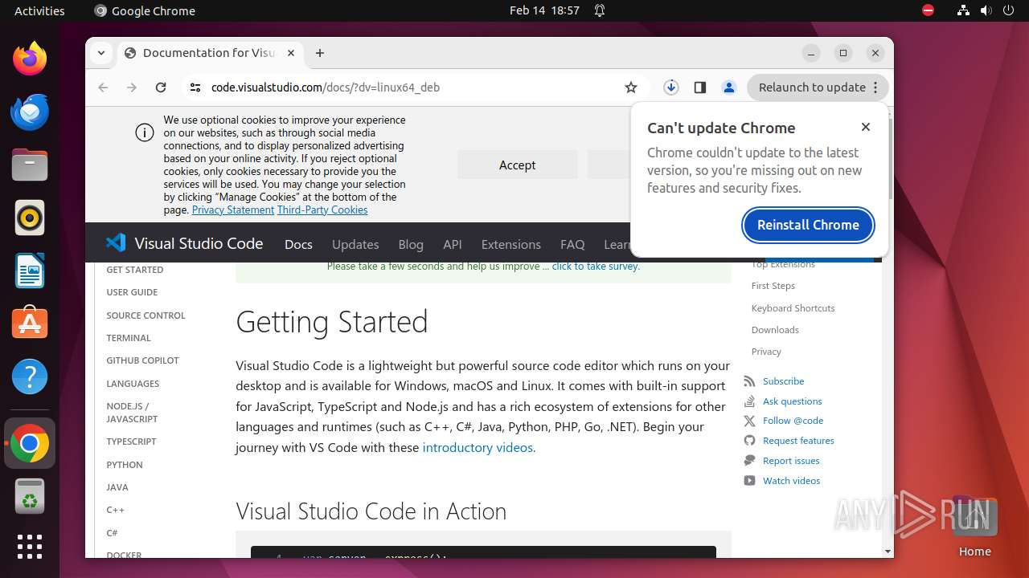1029x578 pixels.
Task: Open TYPESCRIPT section in sidebar
Action: click(131, 442)
